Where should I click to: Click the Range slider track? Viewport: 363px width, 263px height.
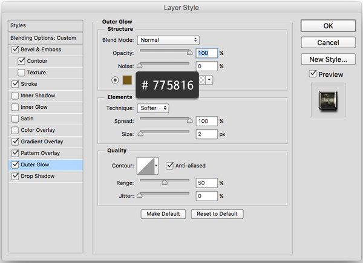click(165, 180)
